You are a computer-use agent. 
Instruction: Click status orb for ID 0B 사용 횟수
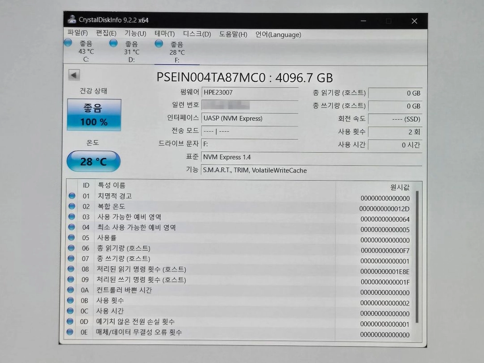pyautogui.click(x=70, y=300)
